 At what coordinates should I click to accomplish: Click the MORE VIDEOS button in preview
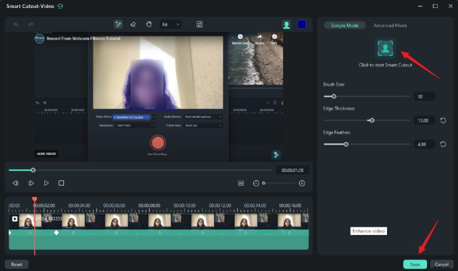(46, 154)
